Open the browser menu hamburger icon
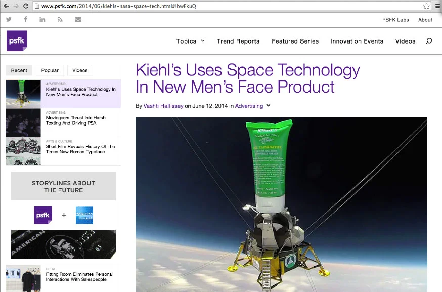 (x=438, y=6)
